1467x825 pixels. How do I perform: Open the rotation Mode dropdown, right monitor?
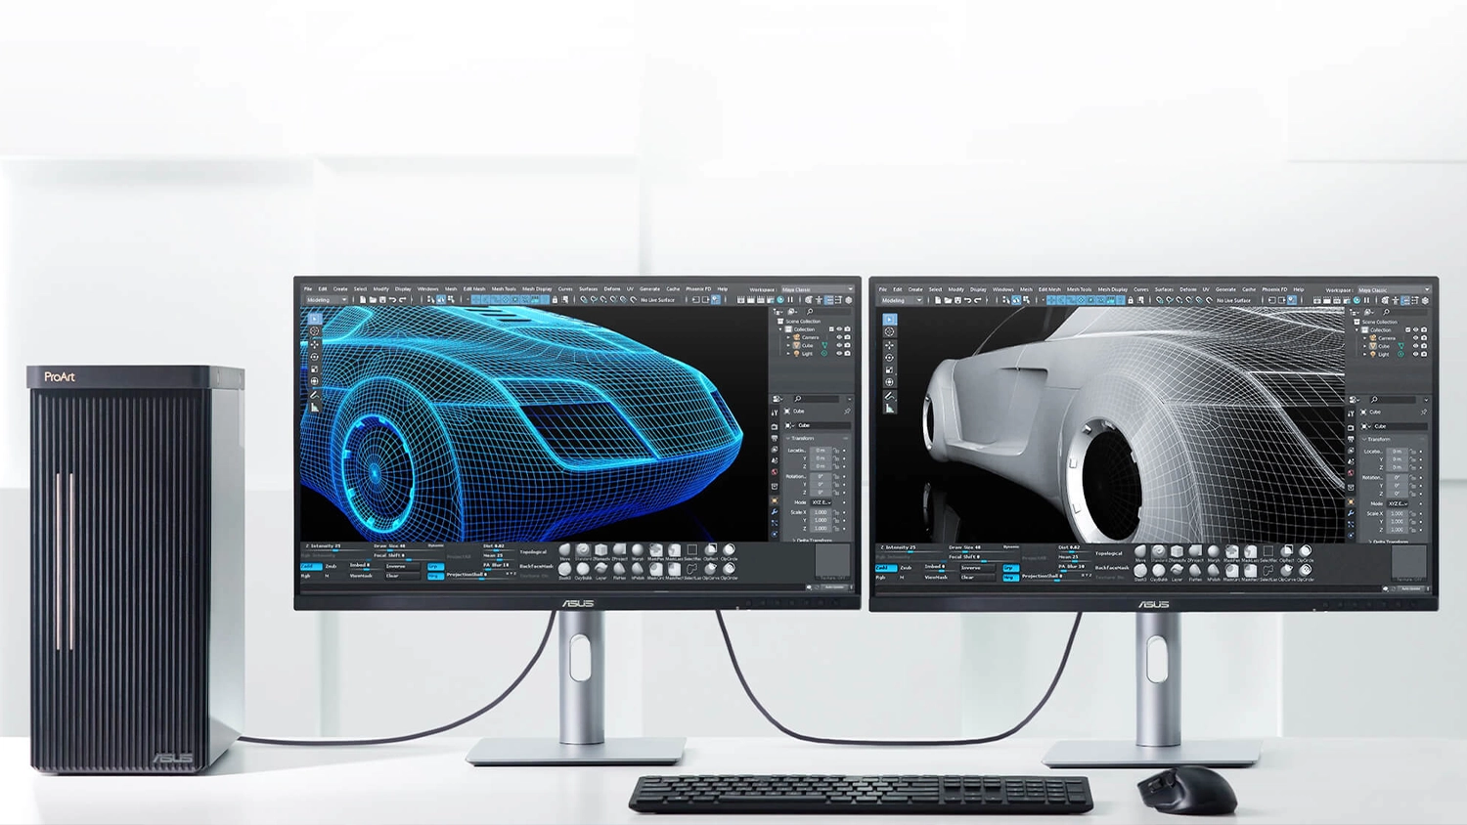(x=1399, y=503)
